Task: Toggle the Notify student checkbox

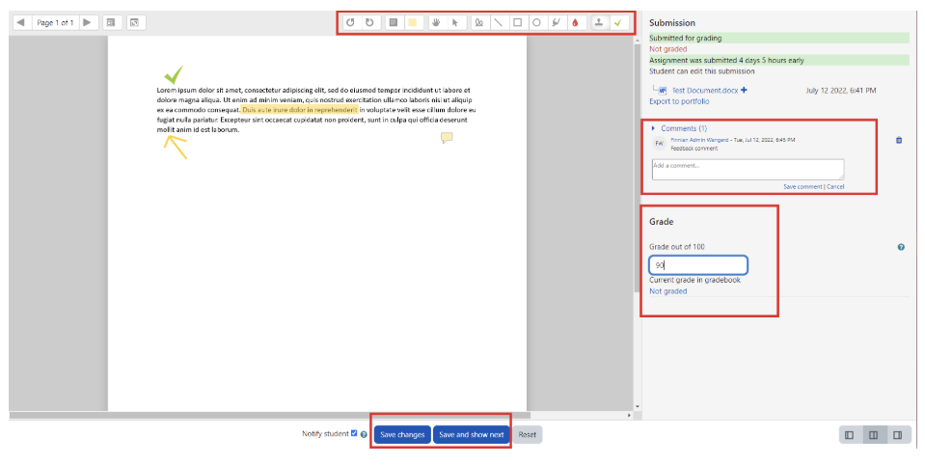Action: pyautogui.click(x=354, y=434)
